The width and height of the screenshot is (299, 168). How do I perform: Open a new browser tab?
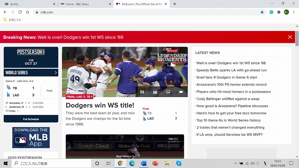click(175, 4)
